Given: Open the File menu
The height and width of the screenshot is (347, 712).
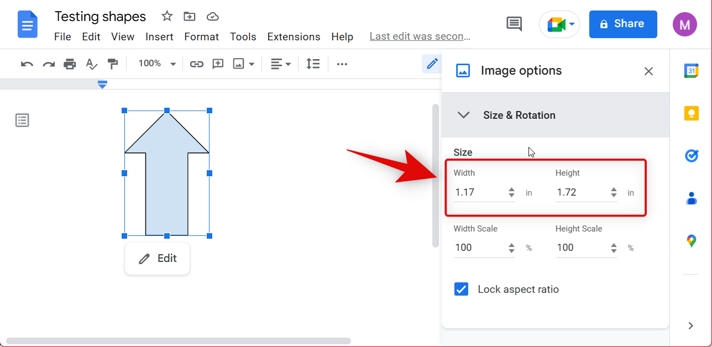Looking at the screenshot, I should (x=62, y=37).
